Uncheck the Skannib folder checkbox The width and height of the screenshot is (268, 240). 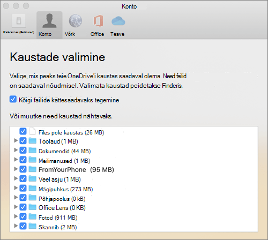(23, 226)
